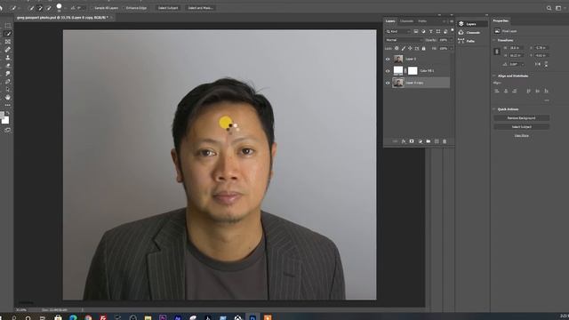
Task: Toggle layer filtering on/off switch
Action: (453, 30)
